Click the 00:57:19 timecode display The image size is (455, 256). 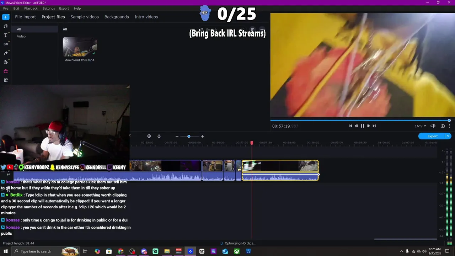(285, 126)
